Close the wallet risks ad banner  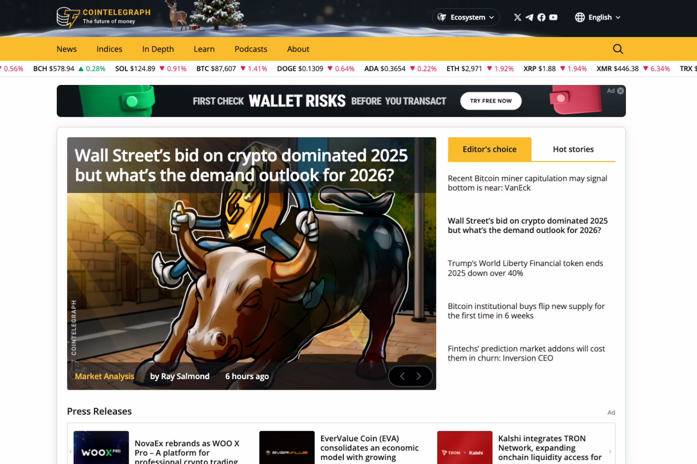click(620, 91)
